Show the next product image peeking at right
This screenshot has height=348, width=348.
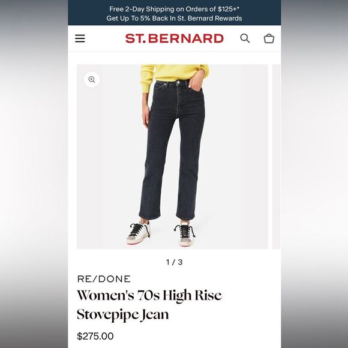(x=277, y=157)
